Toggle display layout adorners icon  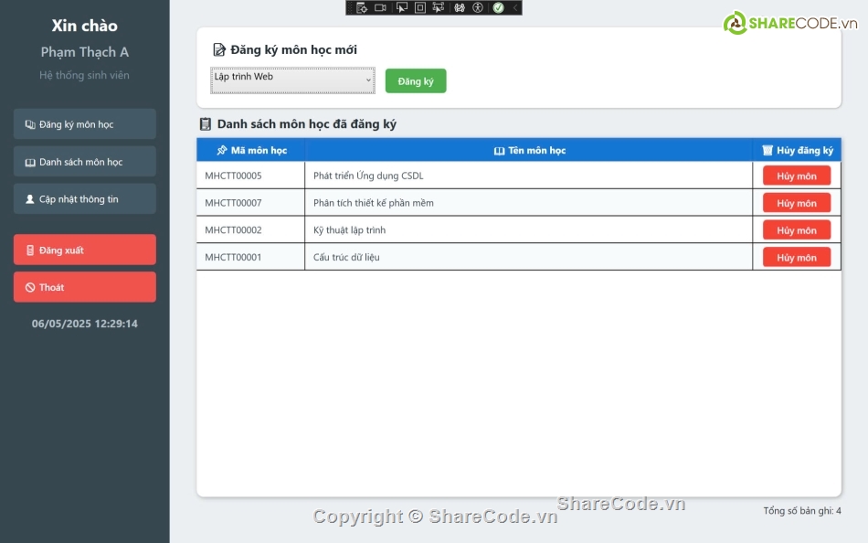tap(420, 7)
